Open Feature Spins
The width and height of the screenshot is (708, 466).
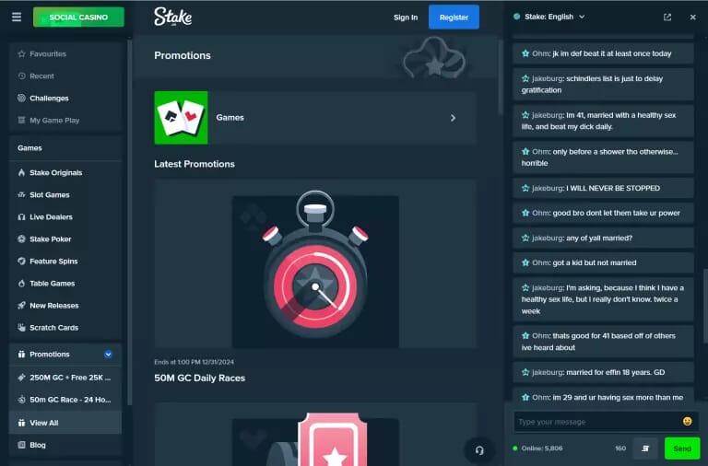65,261
